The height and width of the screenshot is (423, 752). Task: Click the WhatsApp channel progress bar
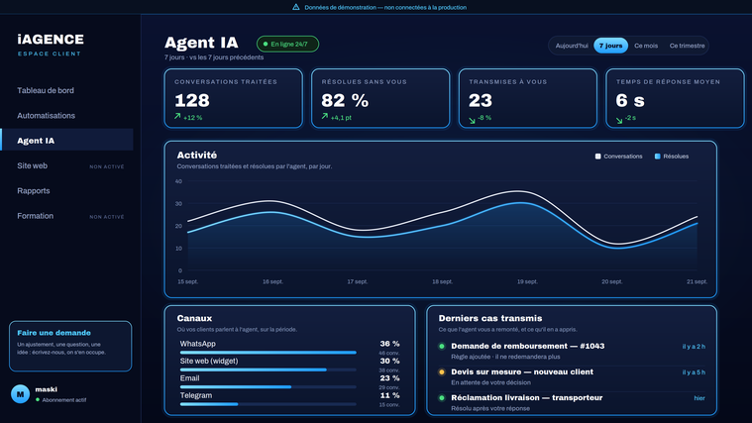269,353
